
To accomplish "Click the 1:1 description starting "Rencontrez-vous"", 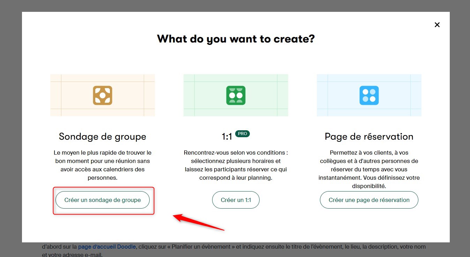I will click(x=236, y=165).
